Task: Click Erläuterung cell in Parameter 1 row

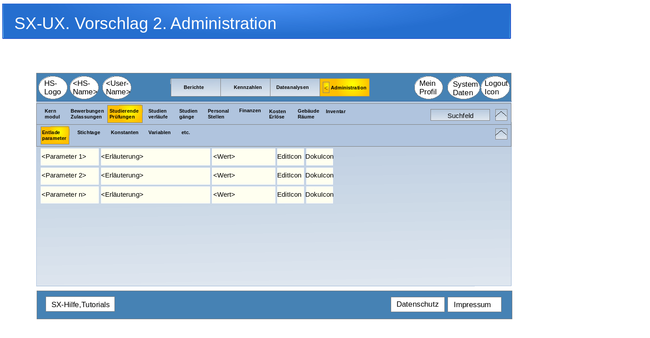Action: click(x=156, y=157)
